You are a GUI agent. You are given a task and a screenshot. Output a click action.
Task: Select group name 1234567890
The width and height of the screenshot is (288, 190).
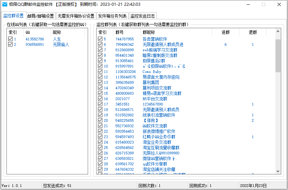click(x=153, y=104)
